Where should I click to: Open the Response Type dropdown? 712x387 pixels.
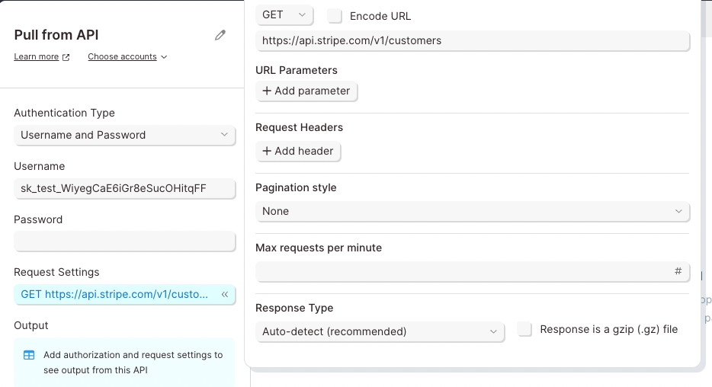[x=380, y=331]
